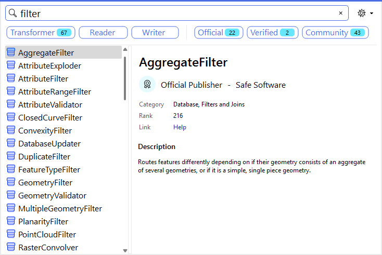Image resolution: width=382 pixels, height=255 pixels.
Task: Click the magnifier search icon
Action: coord(13,14)
